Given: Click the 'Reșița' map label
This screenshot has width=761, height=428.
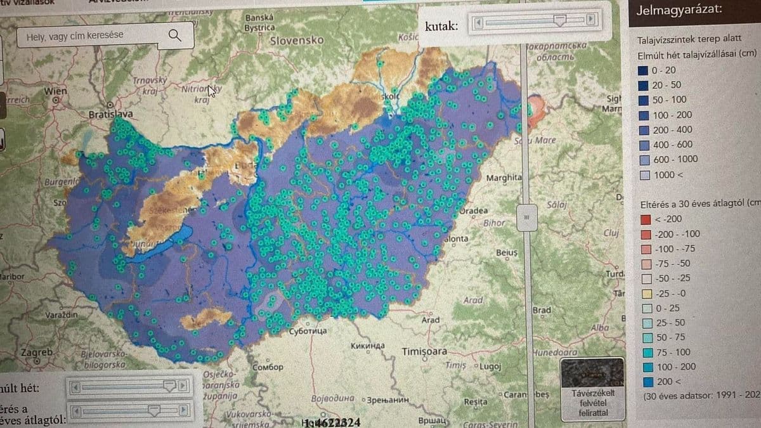Looking at the screenshot, I should click(476, 402).
